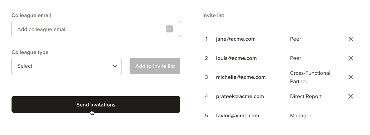370x135 pixels.
Task: Remove jane@acme.com from invite list
Action: point(351,39)
